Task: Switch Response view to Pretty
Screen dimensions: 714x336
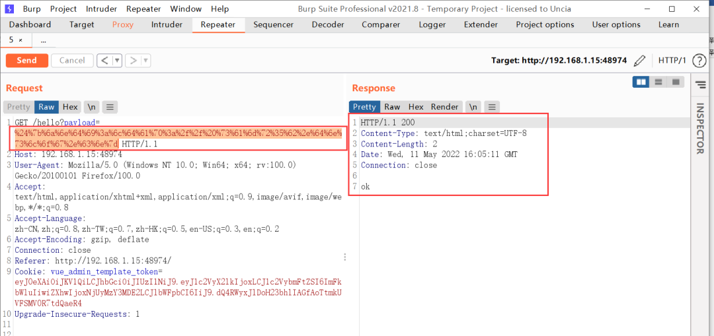Action: click(x=364, y=107)
